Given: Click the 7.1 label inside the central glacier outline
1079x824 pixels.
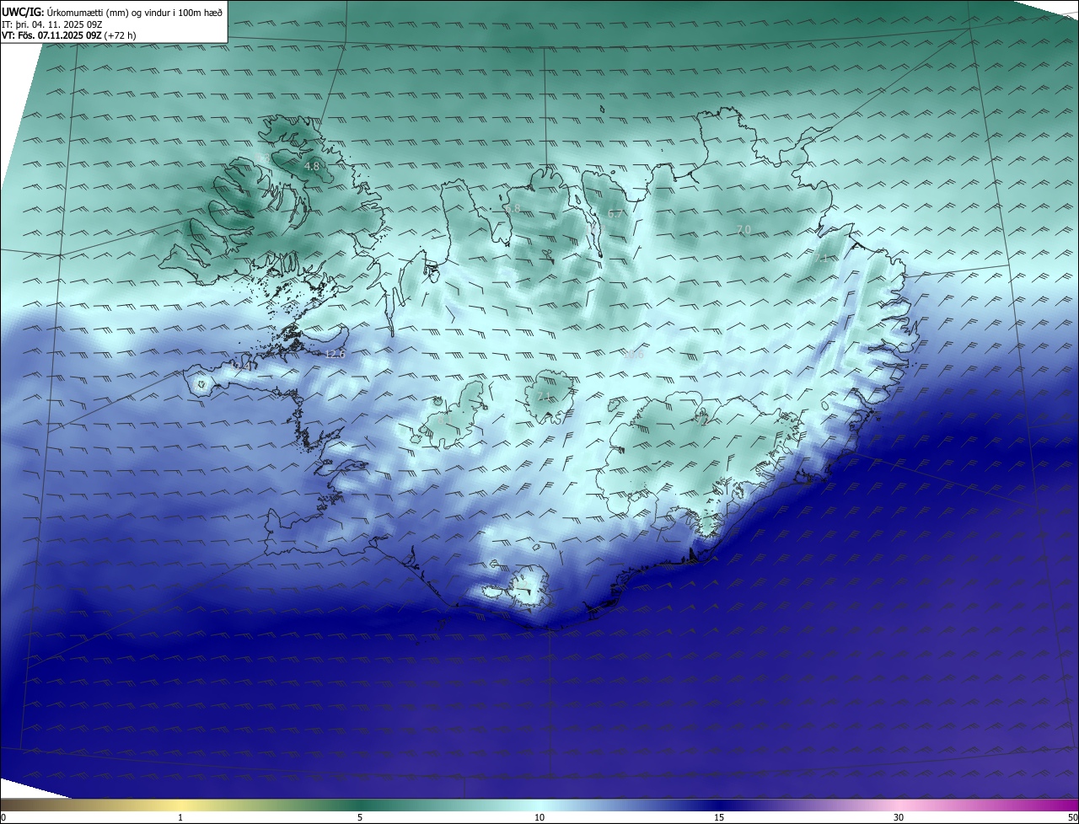Looking at the screenshot, I should [x=544, y=396].
